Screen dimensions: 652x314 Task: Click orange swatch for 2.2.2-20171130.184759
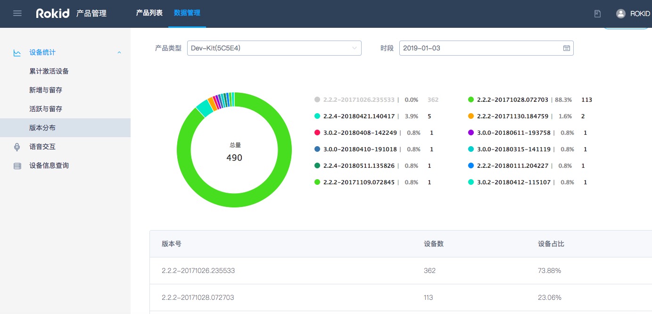470,116
